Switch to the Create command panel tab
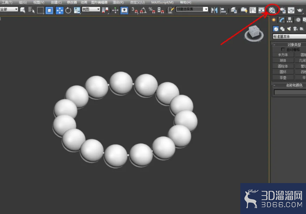Screen dimensions: 306x214 click(274, 20)
